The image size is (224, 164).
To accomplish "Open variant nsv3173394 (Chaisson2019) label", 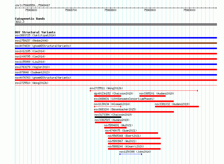I will [113, 115].
